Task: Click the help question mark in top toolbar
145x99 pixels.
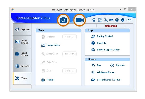Action: click(123, 20)
